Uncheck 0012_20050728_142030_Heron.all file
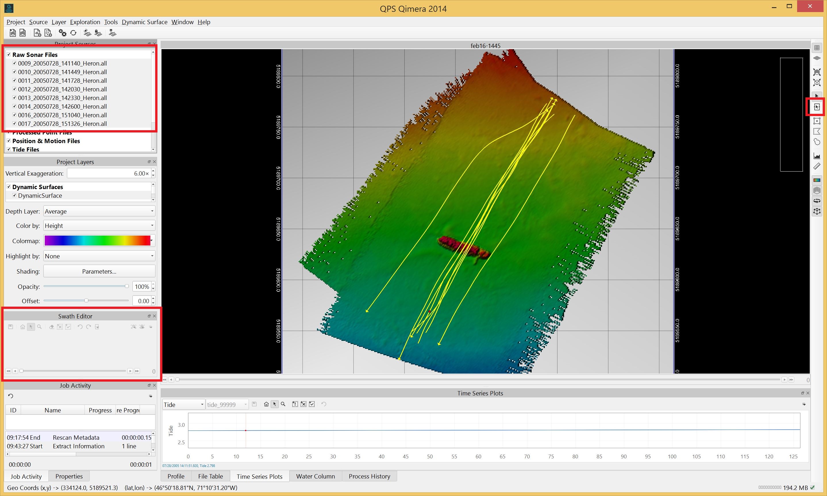Image resolution: width=827 pixels, height=496 pixels. [x=14, y=89]
